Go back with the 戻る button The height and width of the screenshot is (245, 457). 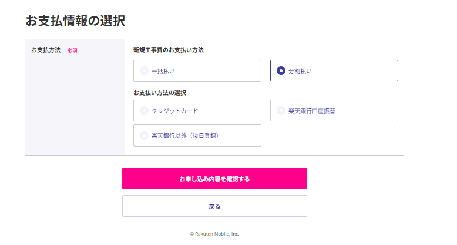pos(214,206)
